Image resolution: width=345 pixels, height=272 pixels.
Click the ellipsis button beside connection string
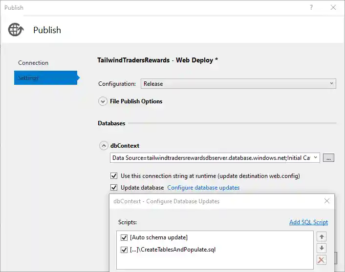click(328, 158)
